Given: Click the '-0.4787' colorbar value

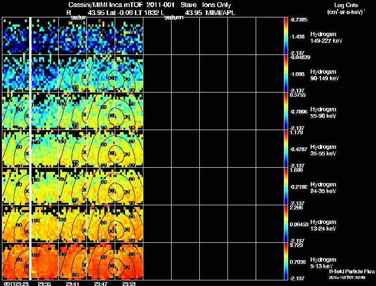Looking at the screenshot, I should [x=298, y=149].
